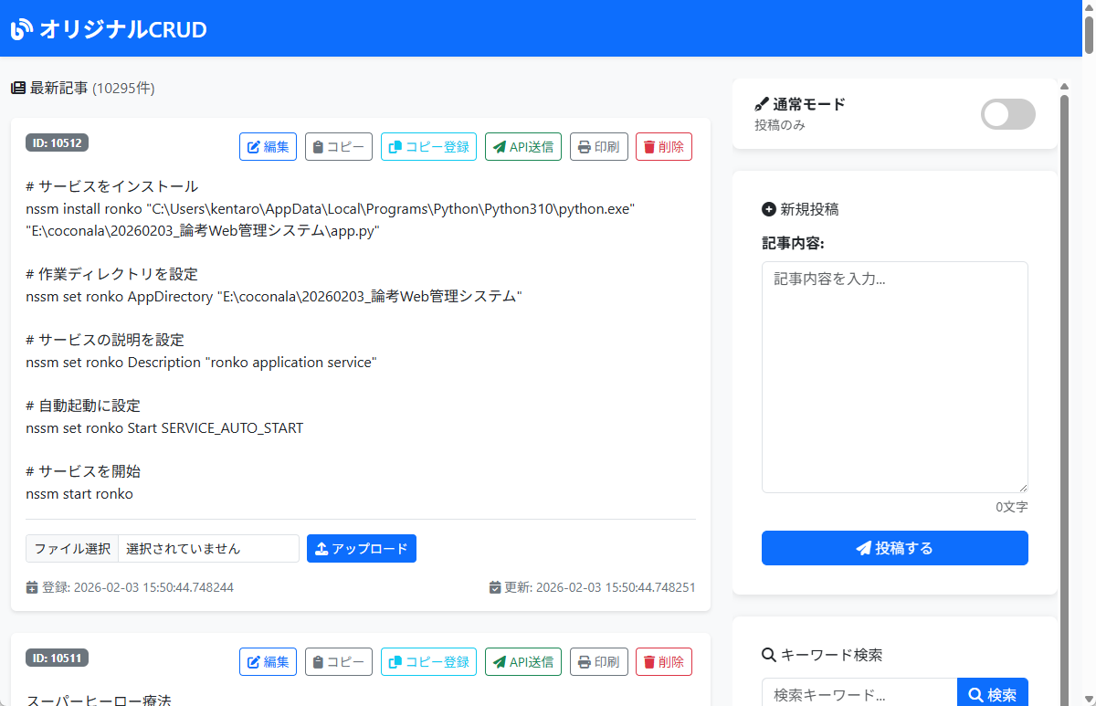Screen dimensions: 1096x706
Task: Click the sidebar panel scrollbar
Action: [x=1064, y=365]
